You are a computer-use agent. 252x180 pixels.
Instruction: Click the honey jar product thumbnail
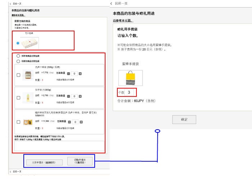click(27, 75)
